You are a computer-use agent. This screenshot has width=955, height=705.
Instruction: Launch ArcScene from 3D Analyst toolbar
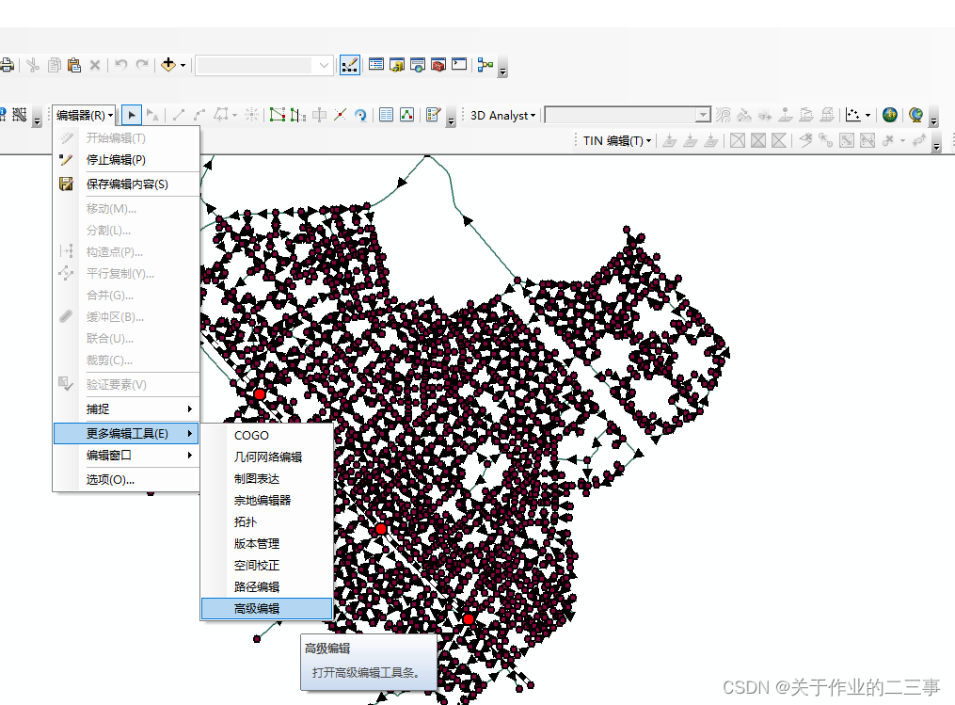point(890,115)
